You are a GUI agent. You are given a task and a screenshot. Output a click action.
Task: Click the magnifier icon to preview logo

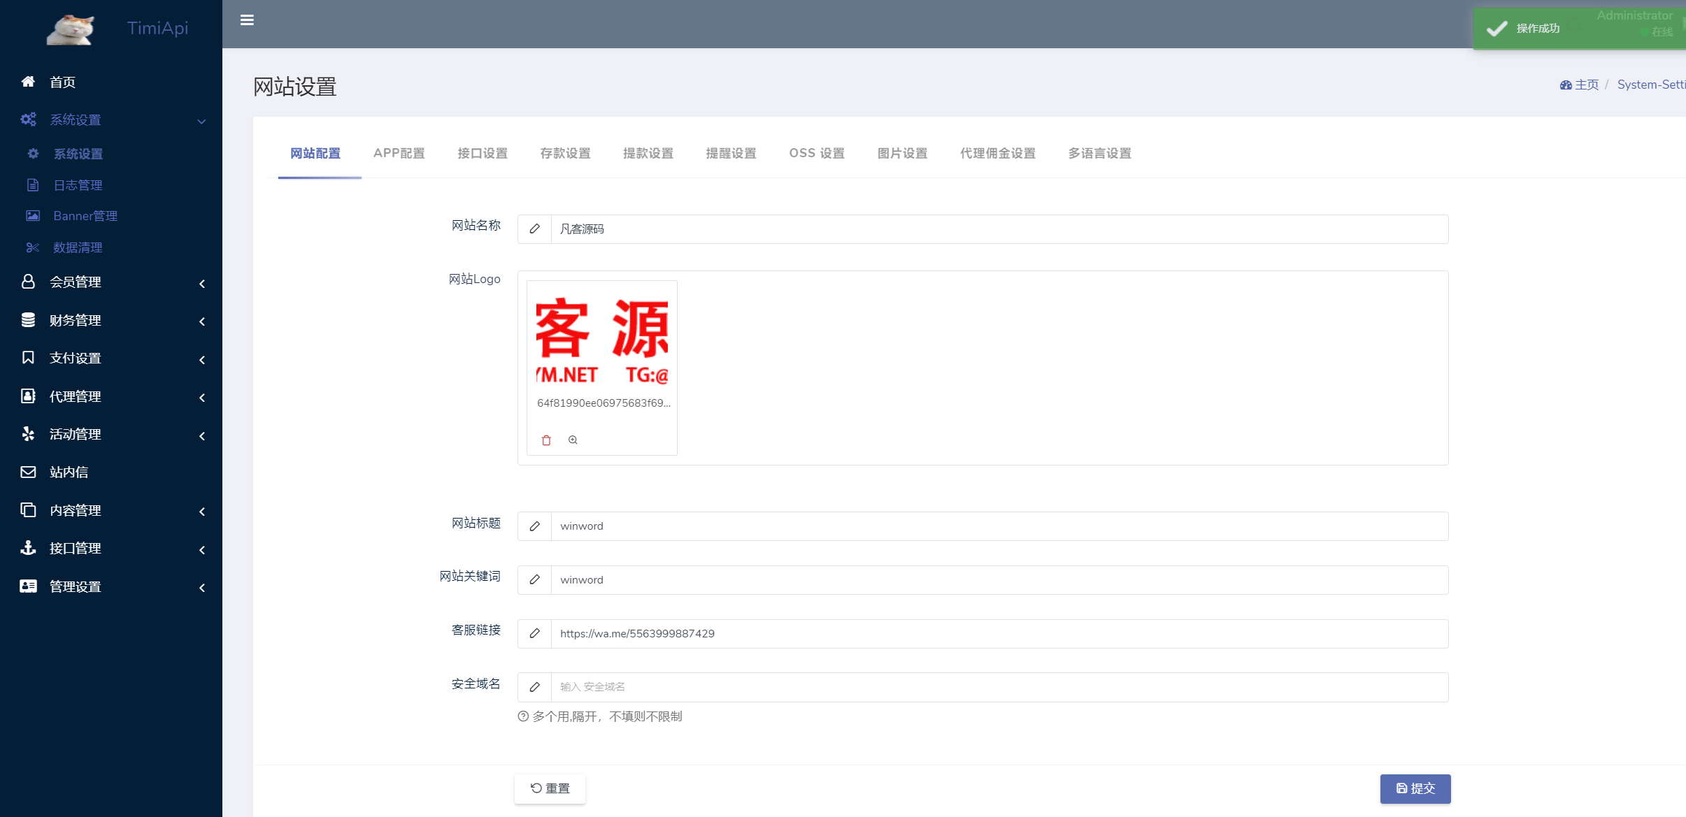572,440
